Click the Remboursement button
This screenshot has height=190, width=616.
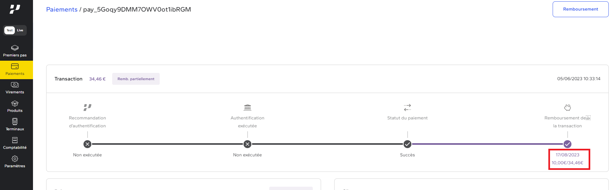580,9
